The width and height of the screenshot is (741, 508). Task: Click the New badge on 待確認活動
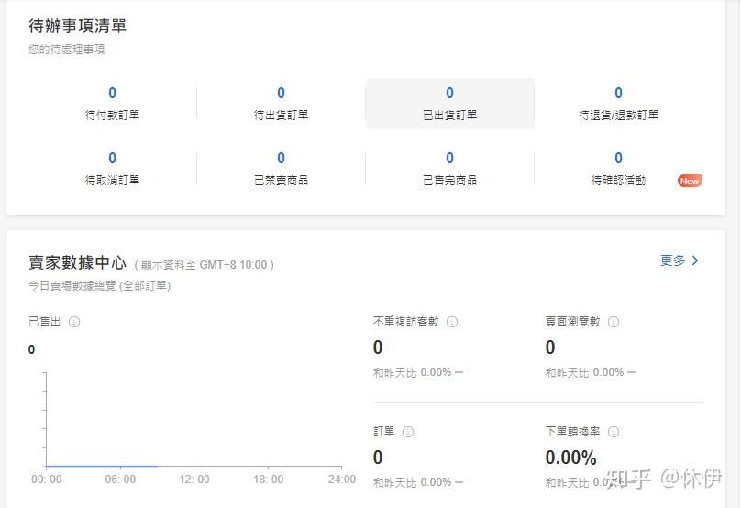click(x=690, y=181)
